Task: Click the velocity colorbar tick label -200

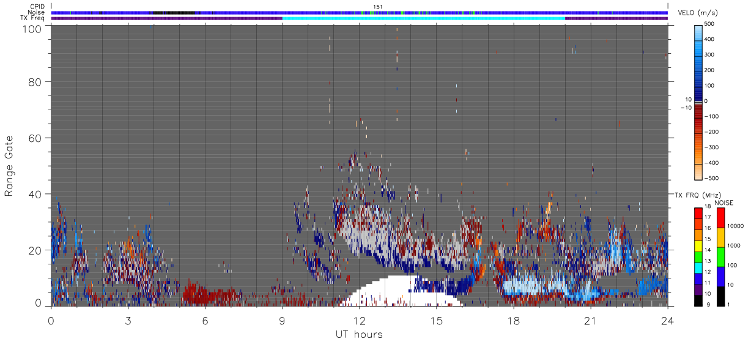Action: tap(712, 132)
